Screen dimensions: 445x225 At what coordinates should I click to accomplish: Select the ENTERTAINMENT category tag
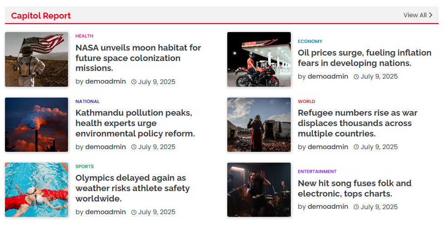coord(317,172)
